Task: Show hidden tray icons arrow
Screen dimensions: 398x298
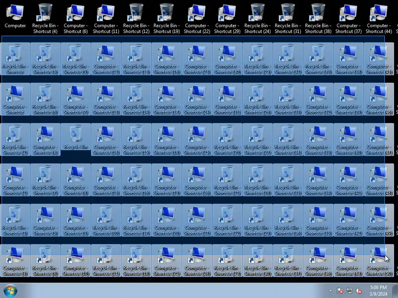Action: [330, 291]
